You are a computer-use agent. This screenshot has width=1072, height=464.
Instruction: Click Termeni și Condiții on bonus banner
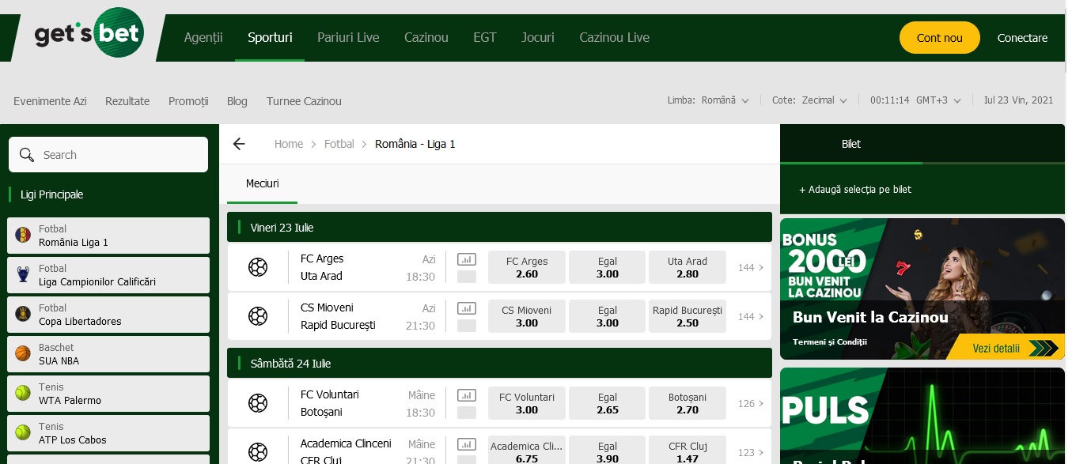click(830, 342)
